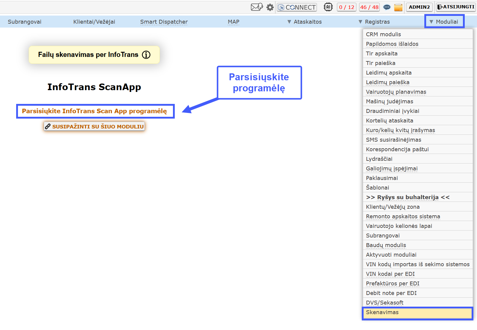Image resolution: width=477 pixels, height=330 pixels.
Task: Open Ryšys su buhalterija entry
Action: 417,197
